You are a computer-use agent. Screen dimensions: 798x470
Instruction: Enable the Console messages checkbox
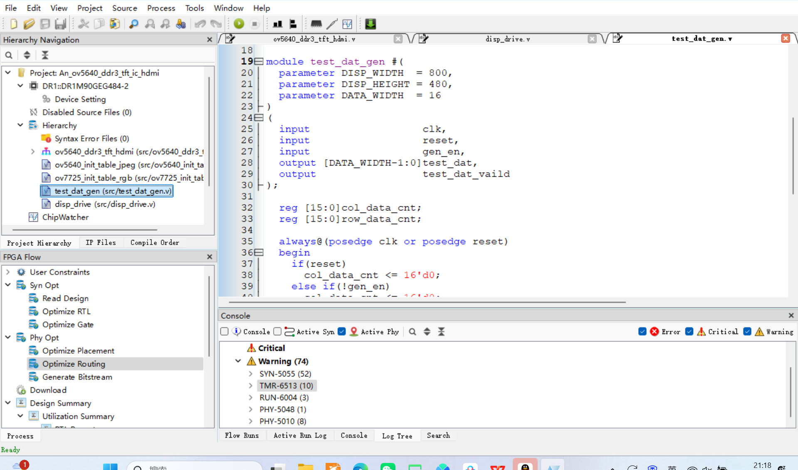[x=225, y=331]
